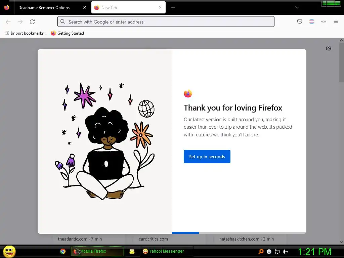Open new tab with plus button

click(173, 8)
